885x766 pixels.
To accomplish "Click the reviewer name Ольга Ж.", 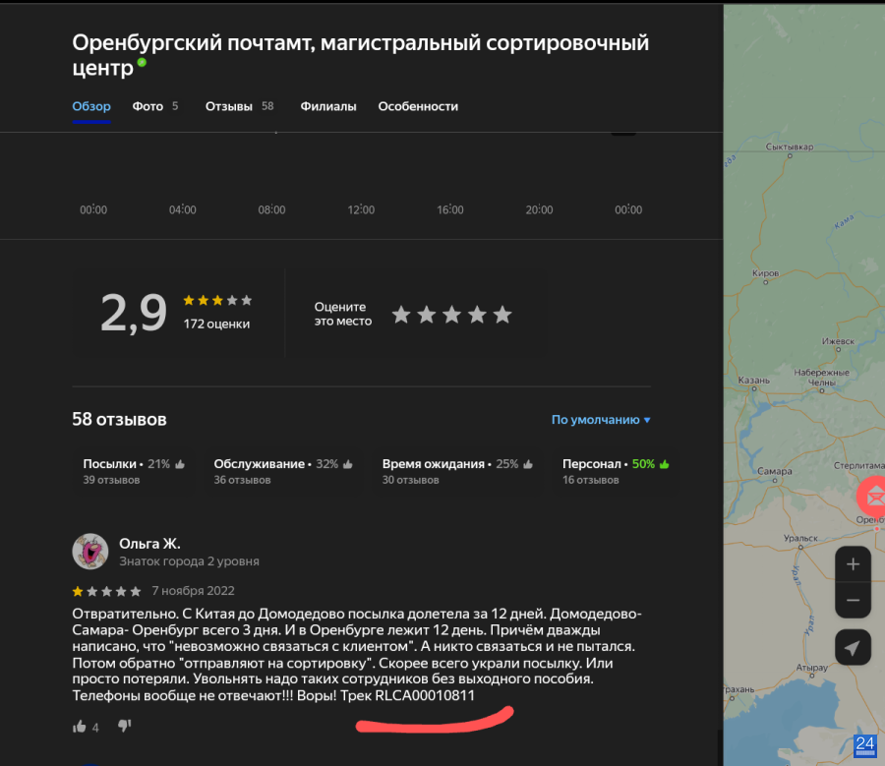I will [x=149, y=544].
